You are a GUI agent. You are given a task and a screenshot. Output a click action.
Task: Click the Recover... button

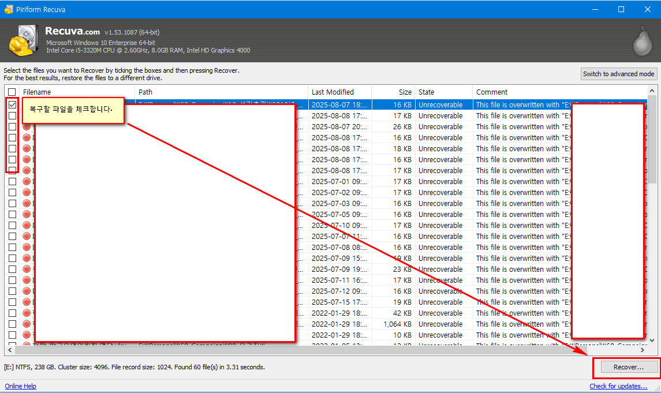point(629,367)
